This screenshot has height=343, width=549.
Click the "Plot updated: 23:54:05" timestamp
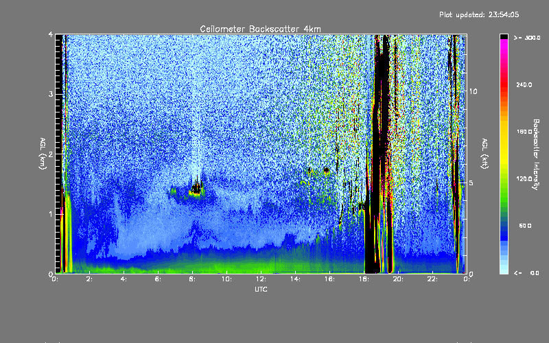[x=479, y=14]
